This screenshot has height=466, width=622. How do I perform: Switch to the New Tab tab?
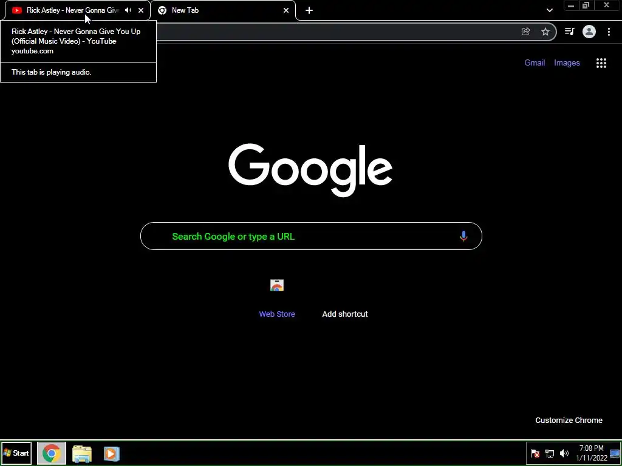click(223, 10)
